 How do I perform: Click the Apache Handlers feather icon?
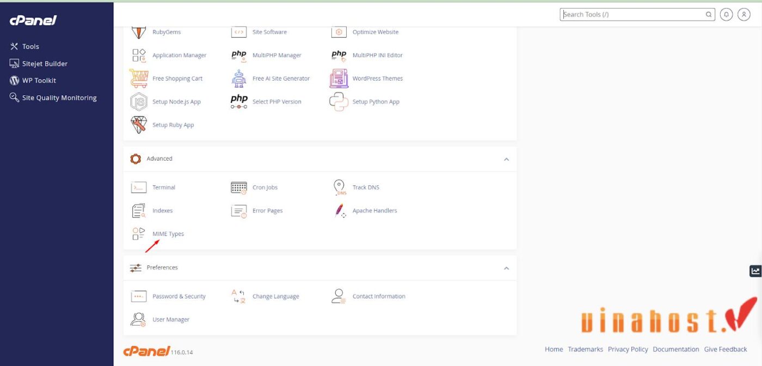tap(340, 211)
